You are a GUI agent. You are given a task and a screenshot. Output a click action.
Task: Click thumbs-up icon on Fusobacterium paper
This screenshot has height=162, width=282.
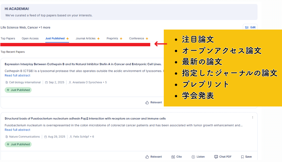[x=147, y=157]
